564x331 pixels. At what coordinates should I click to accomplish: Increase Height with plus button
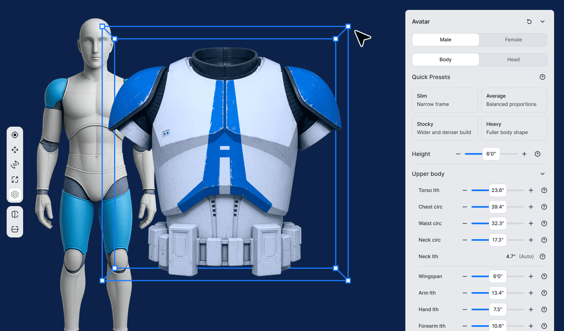coord(524,154)
